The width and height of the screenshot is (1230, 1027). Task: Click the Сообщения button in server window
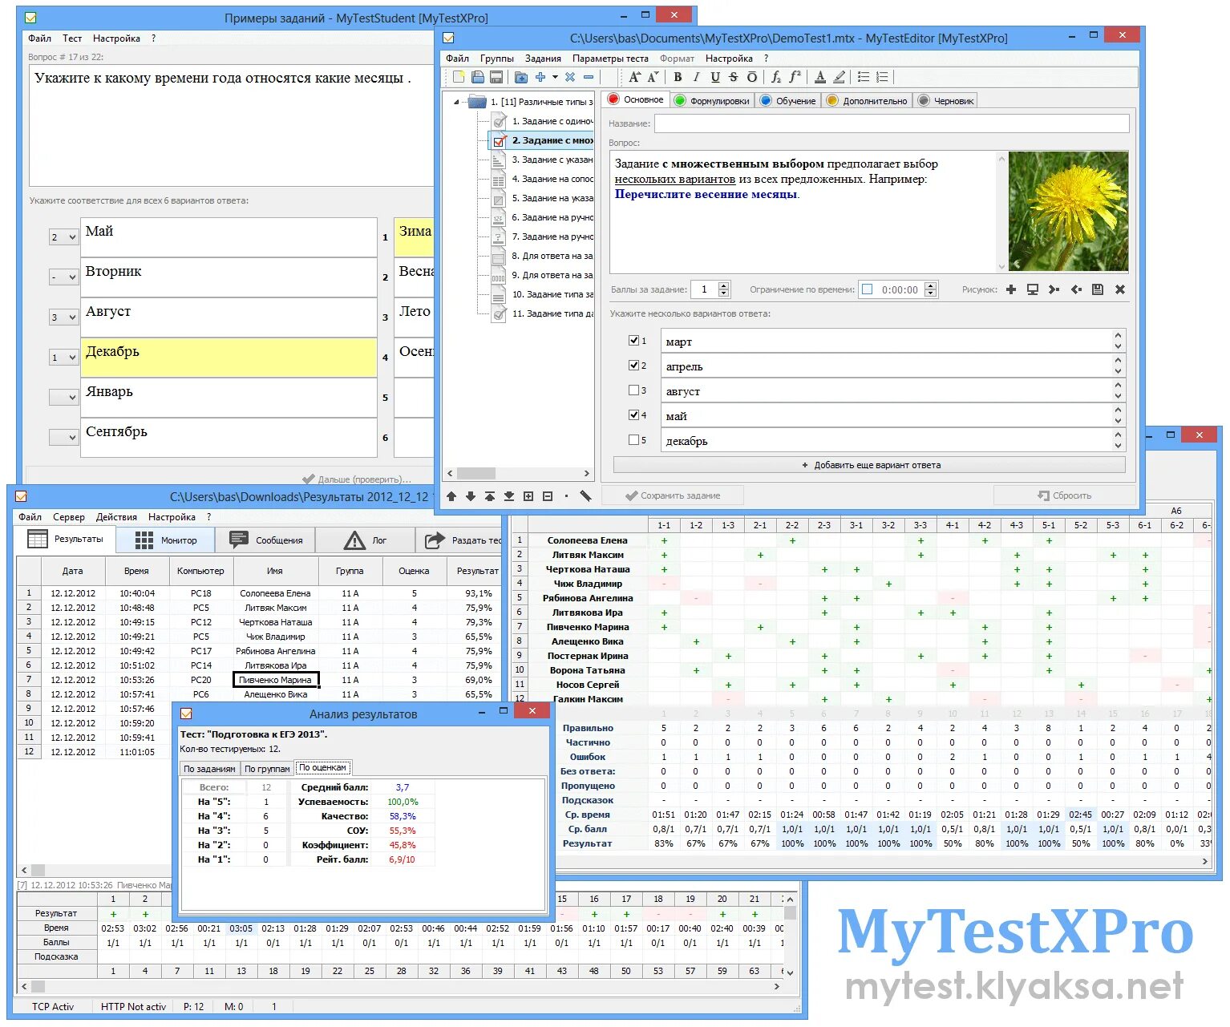[x=265, y=540]
